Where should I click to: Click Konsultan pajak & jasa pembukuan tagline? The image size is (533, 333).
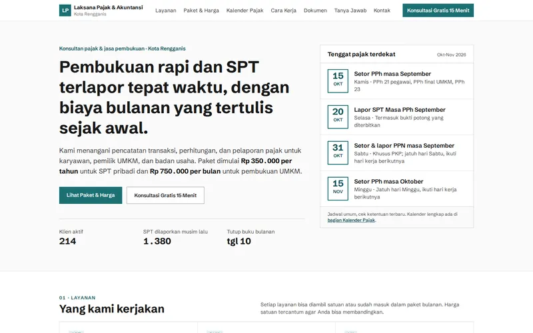[123, 49]
